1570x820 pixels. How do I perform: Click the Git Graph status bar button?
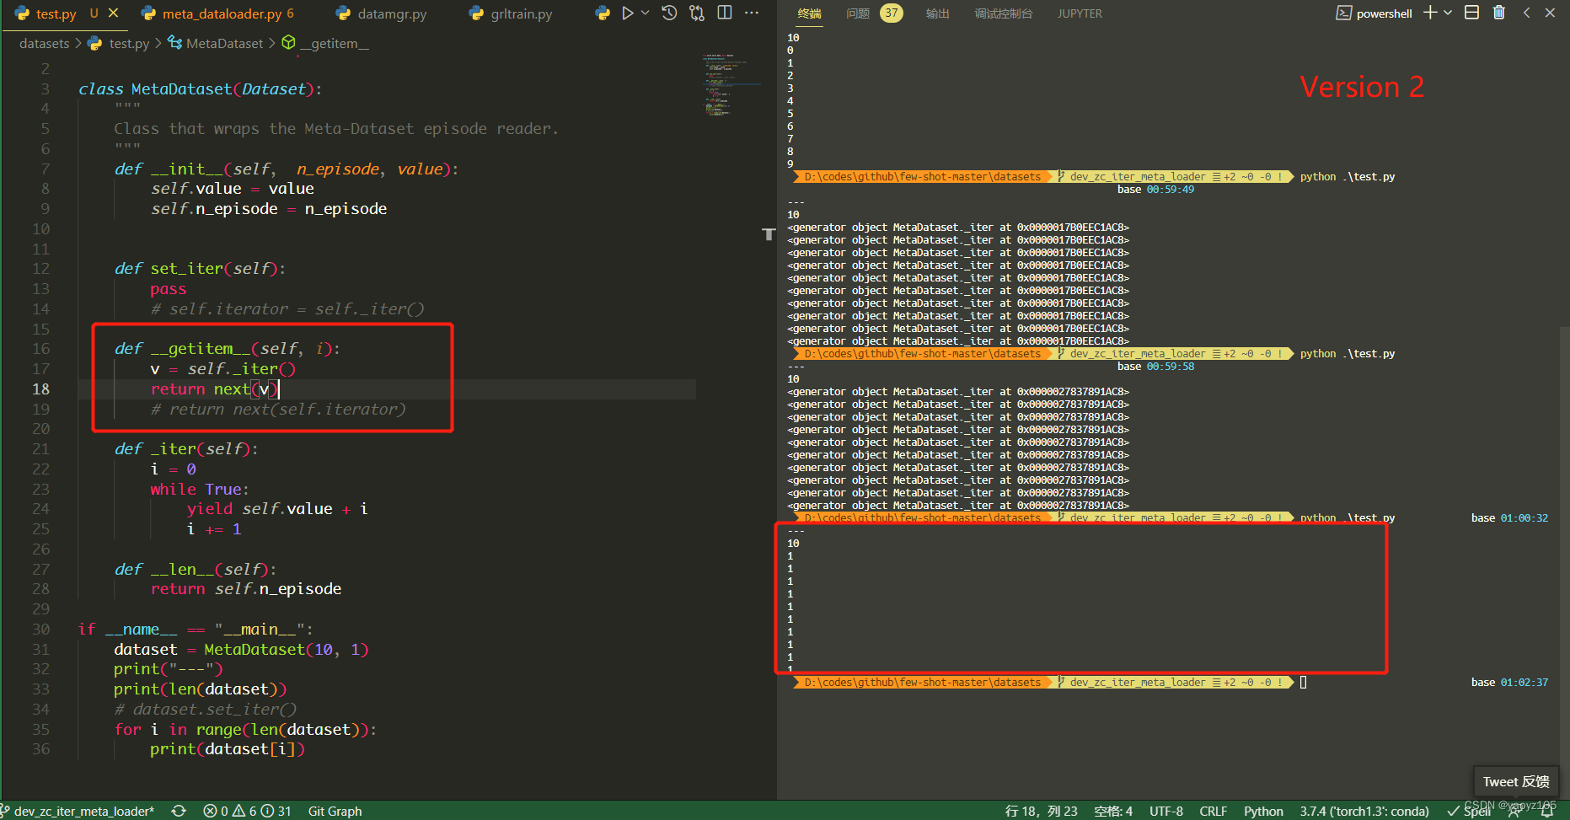(335, 811)
